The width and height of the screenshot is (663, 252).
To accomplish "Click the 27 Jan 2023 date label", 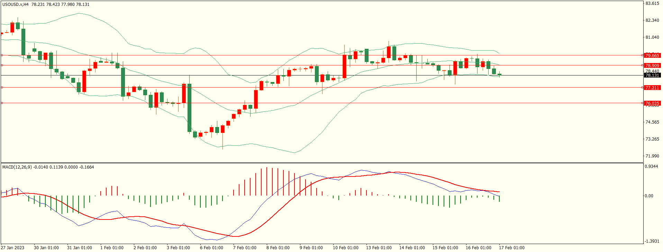I will 12,248.
